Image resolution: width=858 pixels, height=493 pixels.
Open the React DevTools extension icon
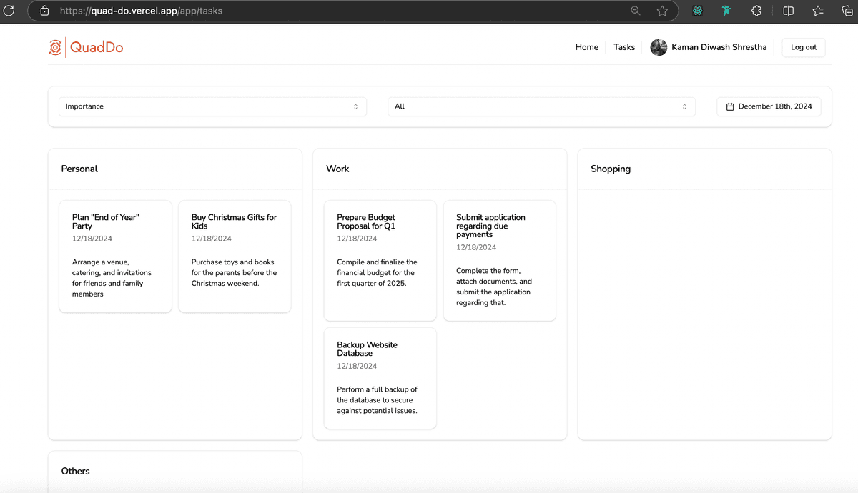coord(698,11)
